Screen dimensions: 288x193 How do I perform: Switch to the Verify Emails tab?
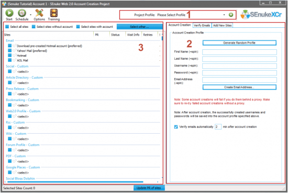tap(202, 25)
